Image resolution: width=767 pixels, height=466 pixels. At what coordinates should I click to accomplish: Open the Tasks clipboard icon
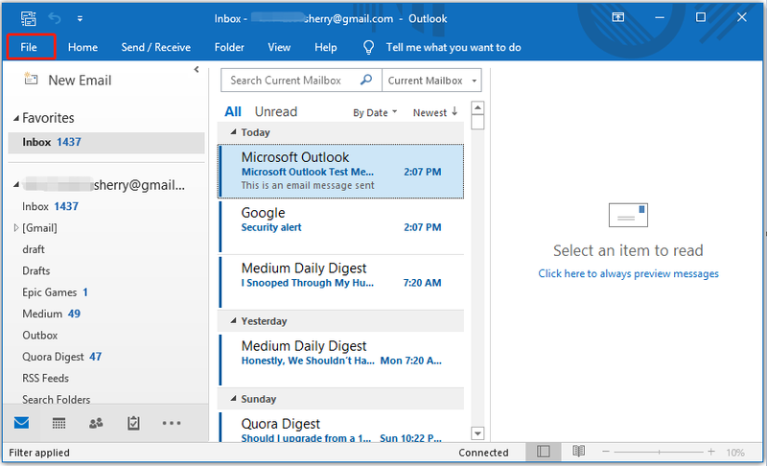pos(133,423)
